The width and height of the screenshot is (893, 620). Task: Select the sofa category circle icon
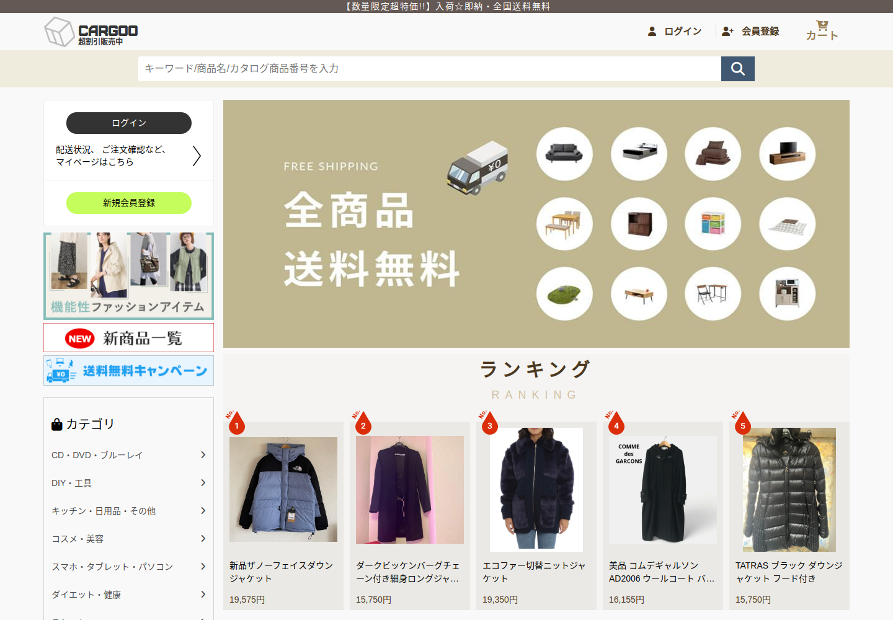tap(564, 154)
